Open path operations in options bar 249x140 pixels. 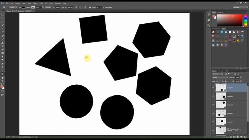(x=76, y=7)
